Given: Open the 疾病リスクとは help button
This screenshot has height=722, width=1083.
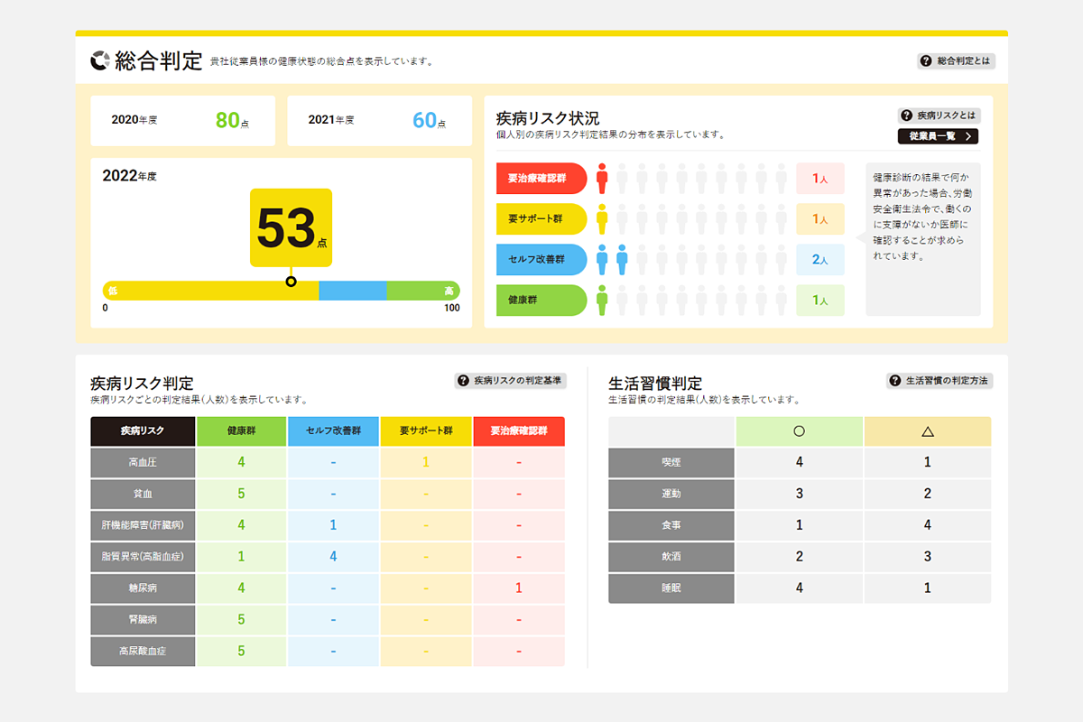Looking at the screenshot, I should tap(939, 116).
